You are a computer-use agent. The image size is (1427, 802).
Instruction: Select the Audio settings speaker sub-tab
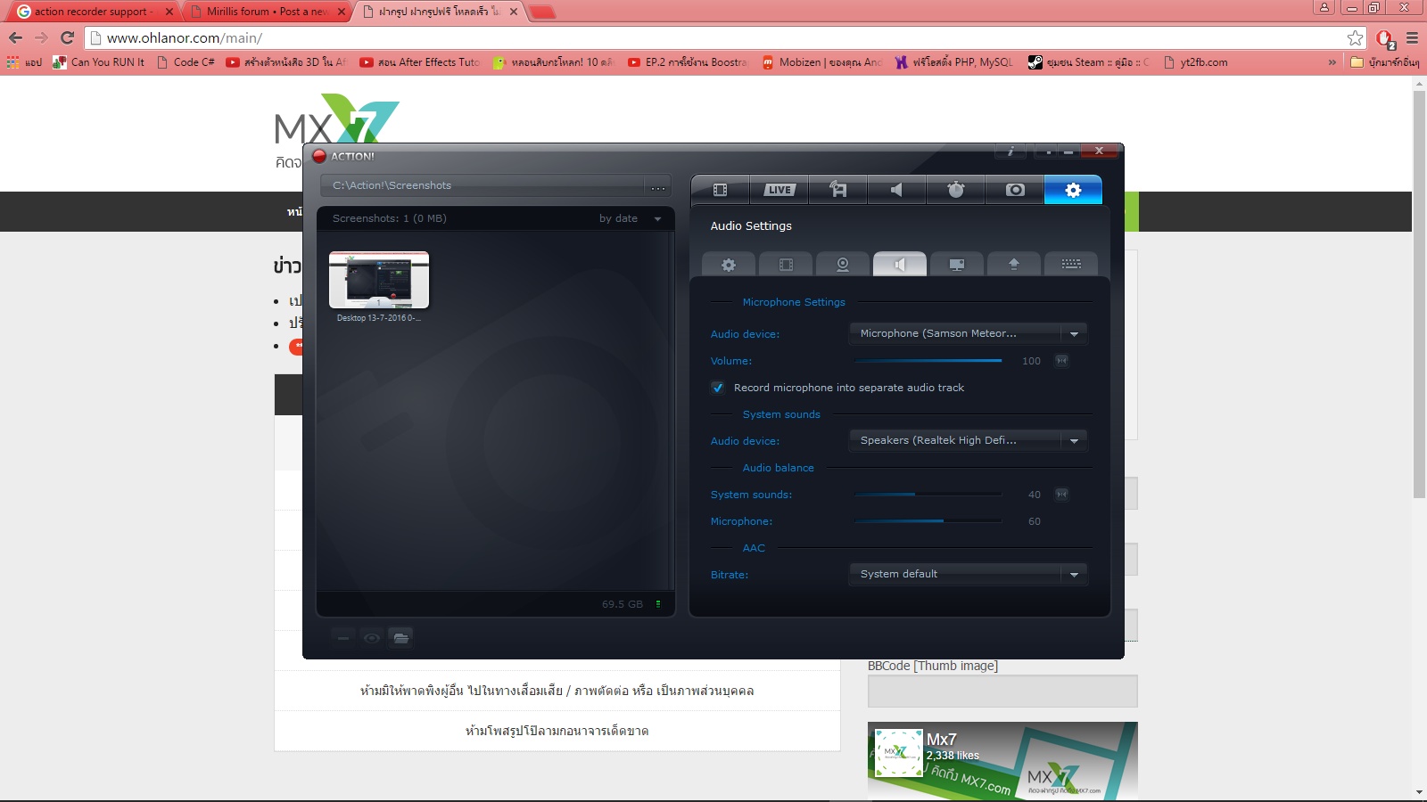click(900, 265)
